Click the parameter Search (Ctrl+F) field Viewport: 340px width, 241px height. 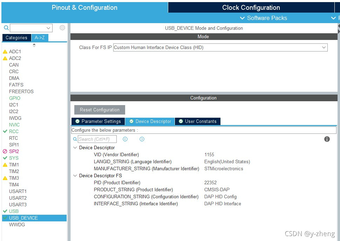(97, 139)
